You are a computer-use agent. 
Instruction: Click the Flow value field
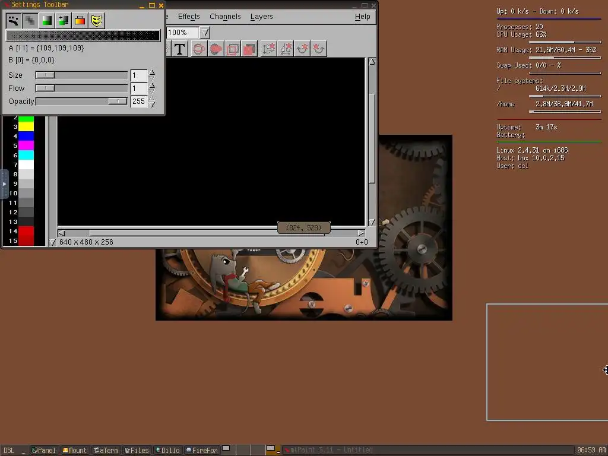click(139, 88)
